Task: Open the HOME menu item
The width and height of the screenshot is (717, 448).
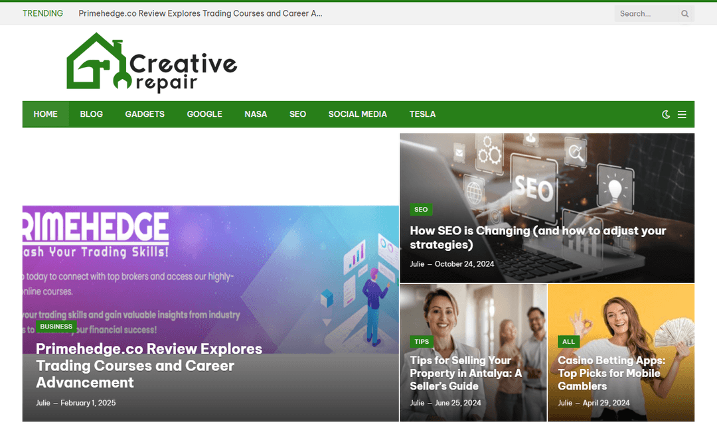Action: 45,114
